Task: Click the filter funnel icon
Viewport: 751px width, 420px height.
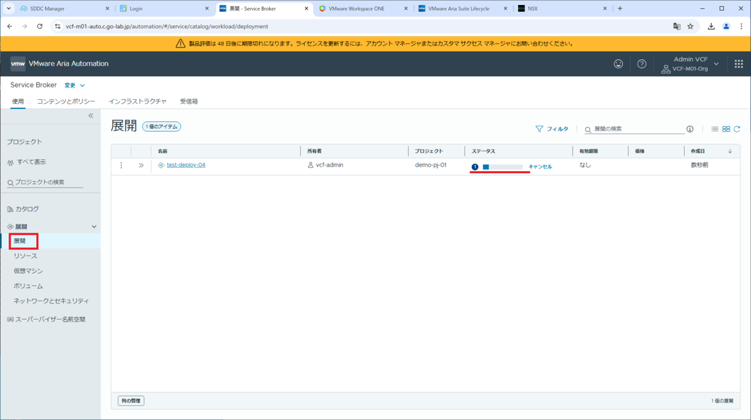Action: [x=539, y=129]
